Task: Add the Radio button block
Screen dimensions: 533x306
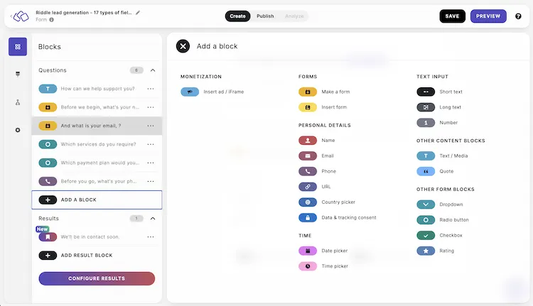Action: click(x=443, y=219)
